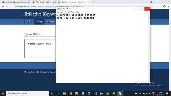
Task: Open the volume control in system tray
Action: click(150, 94)
